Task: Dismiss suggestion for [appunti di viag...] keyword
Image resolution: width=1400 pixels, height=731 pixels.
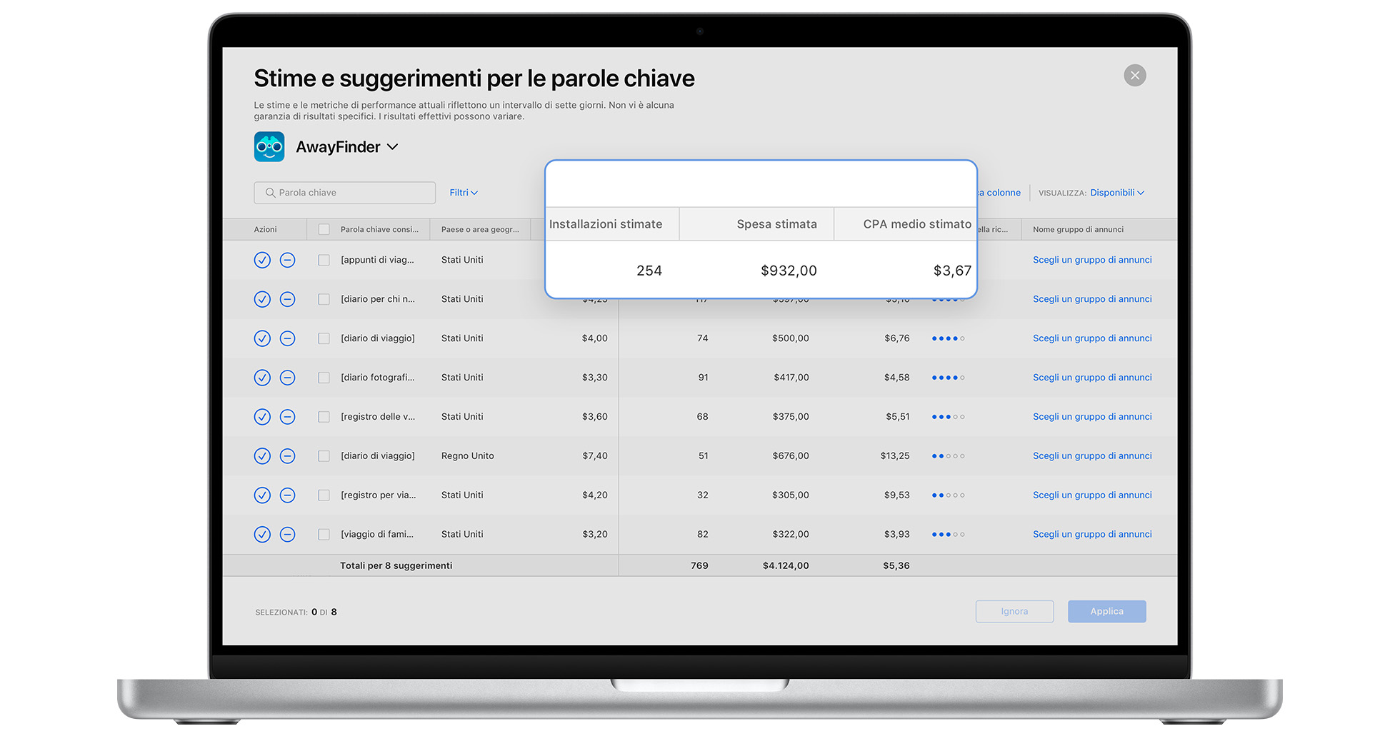Action: click(x=287, y=260)
